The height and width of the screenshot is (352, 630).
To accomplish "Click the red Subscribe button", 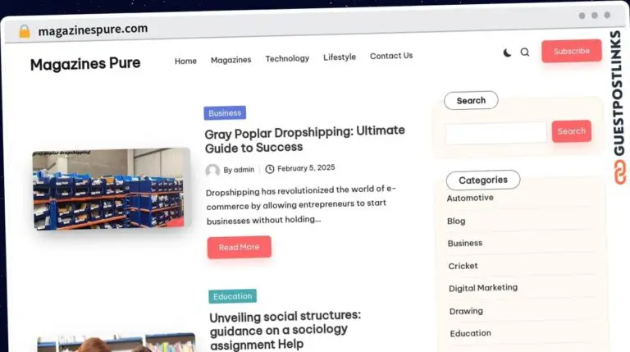I will tap(571, 51).
